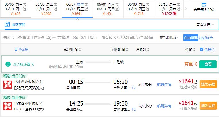
Task: Click AirAsia logo for flight D7307
Action: pyautogui.click(x=8, y=85)
